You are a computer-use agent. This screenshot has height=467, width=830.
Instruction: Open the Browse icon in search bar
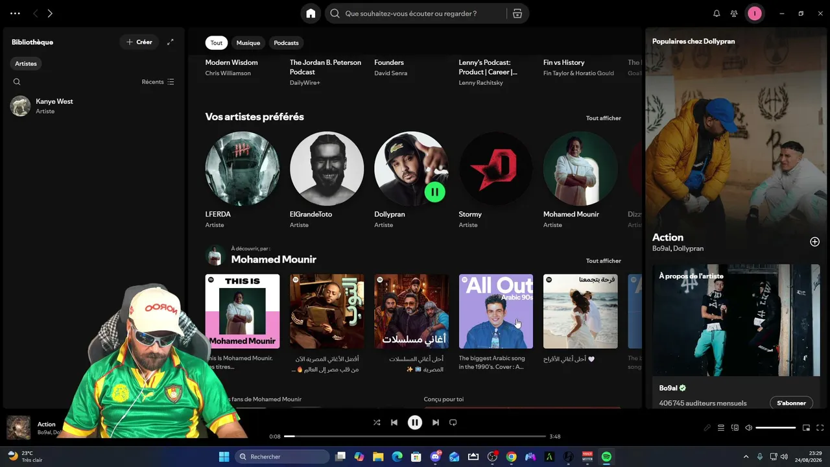pyautogui.click(x=517, y=14)
